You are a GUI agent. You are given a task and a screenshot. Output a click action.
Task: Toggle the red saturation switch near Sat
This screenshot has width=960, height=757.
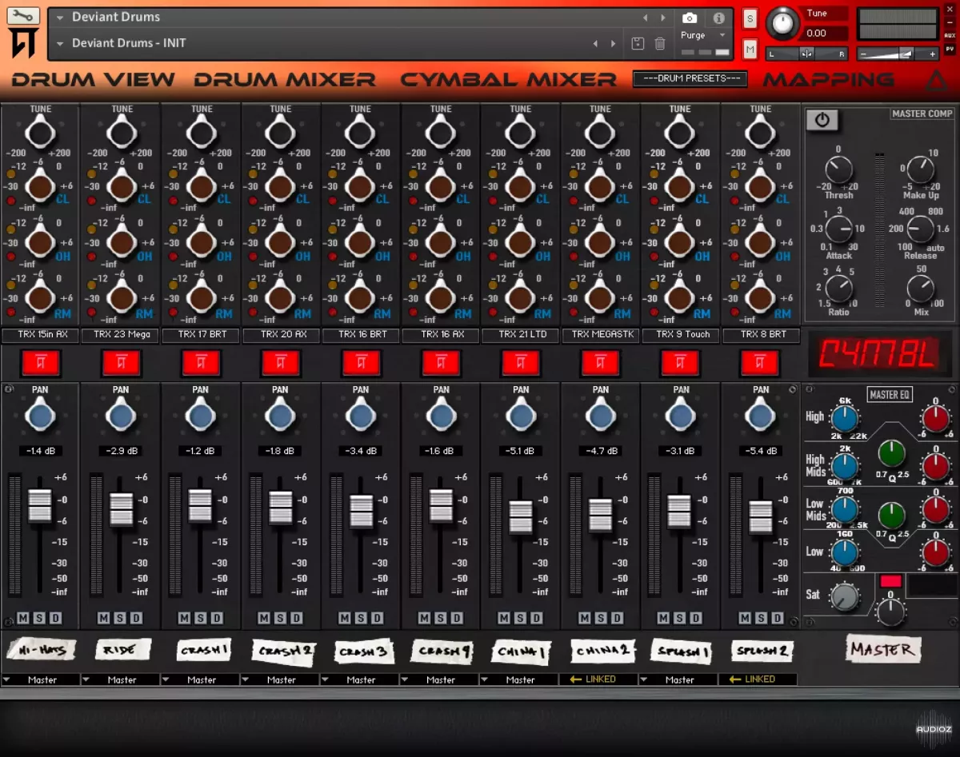pyautogui.click(x=890, y=581)
